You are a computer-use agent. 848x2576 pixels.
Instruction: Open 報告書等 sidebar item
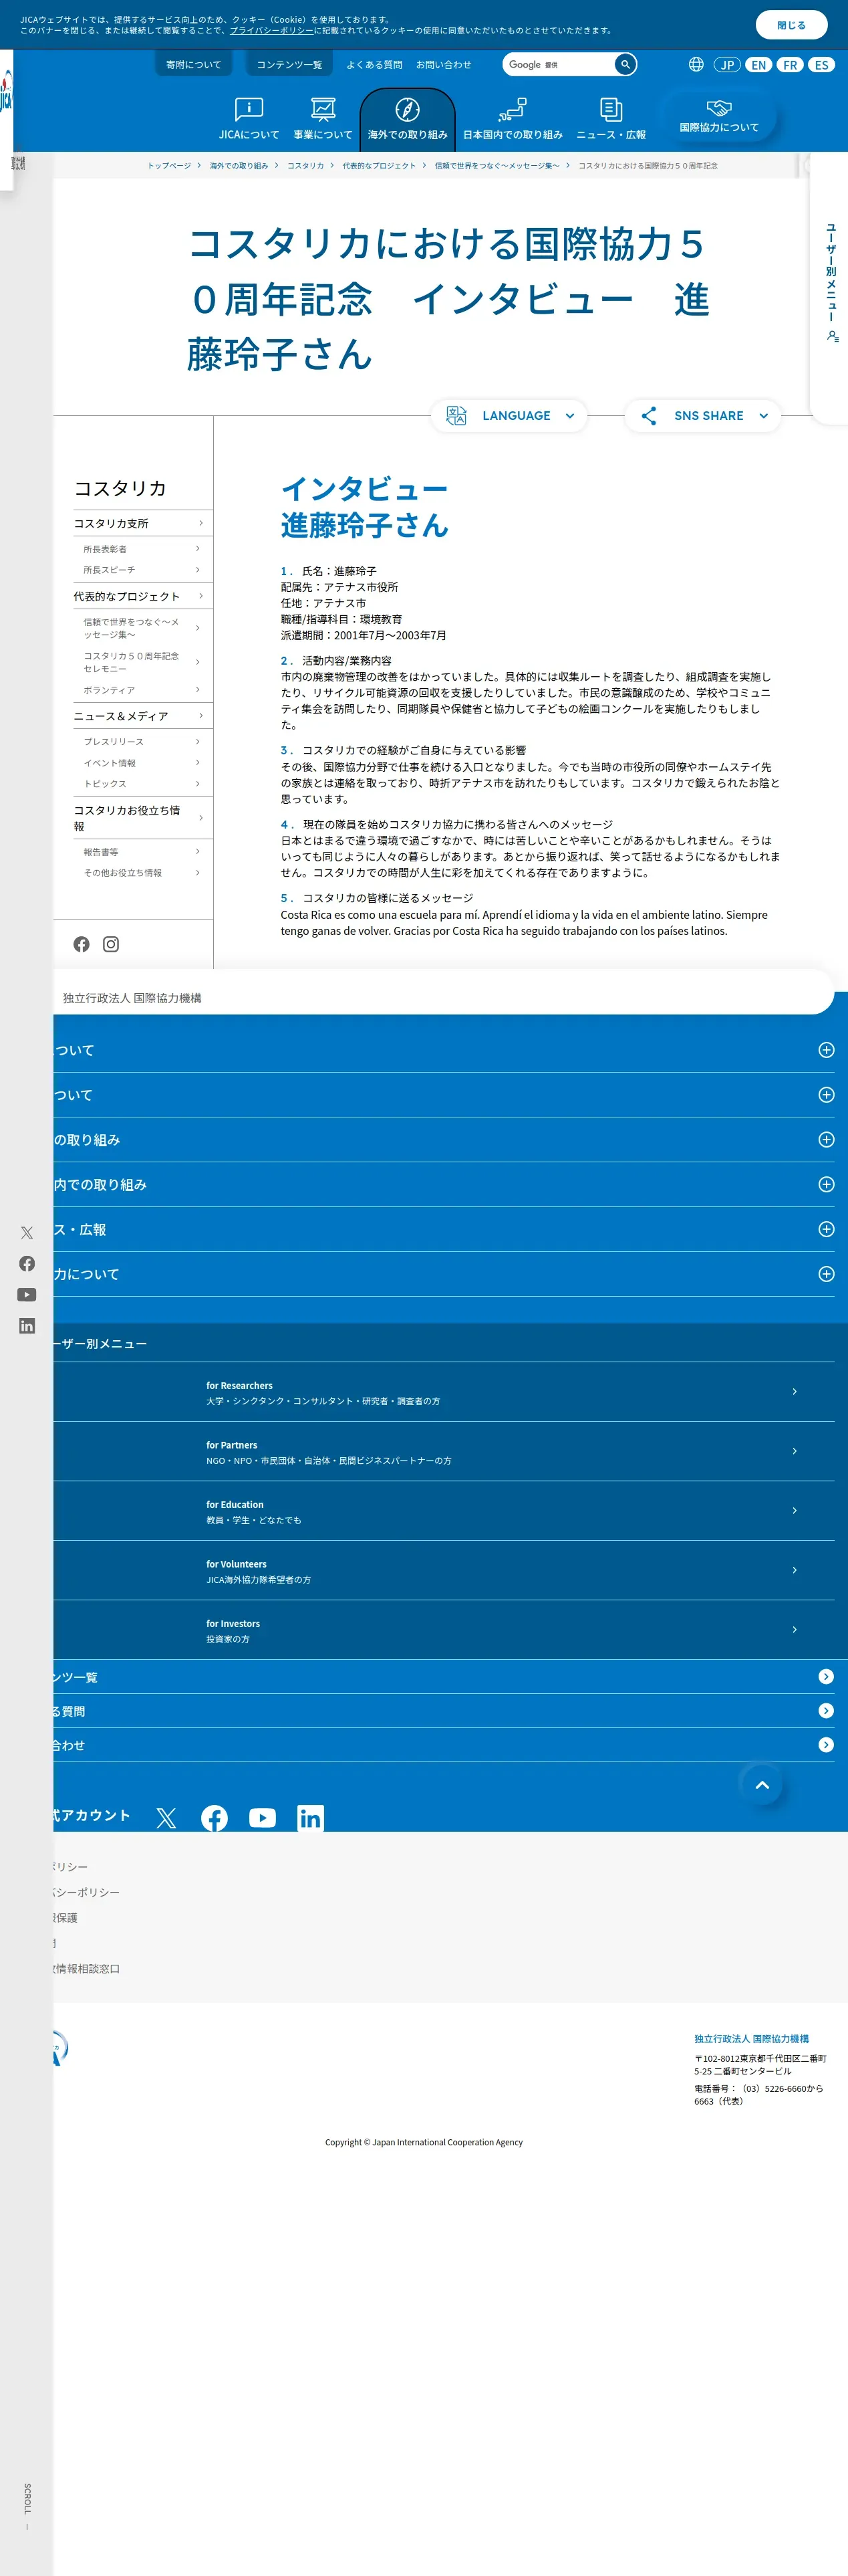tap(142, 852)
